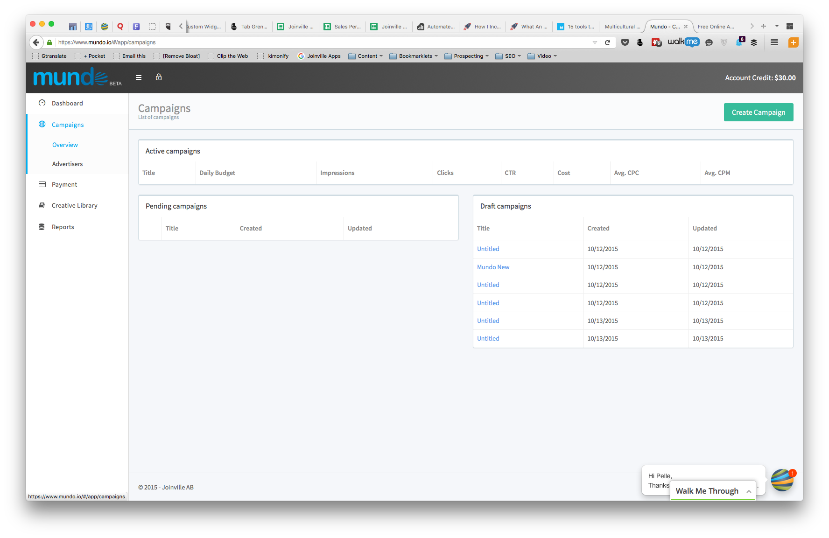
Task: Expand the Prospecting bookmarks folder
Action: 466,56
